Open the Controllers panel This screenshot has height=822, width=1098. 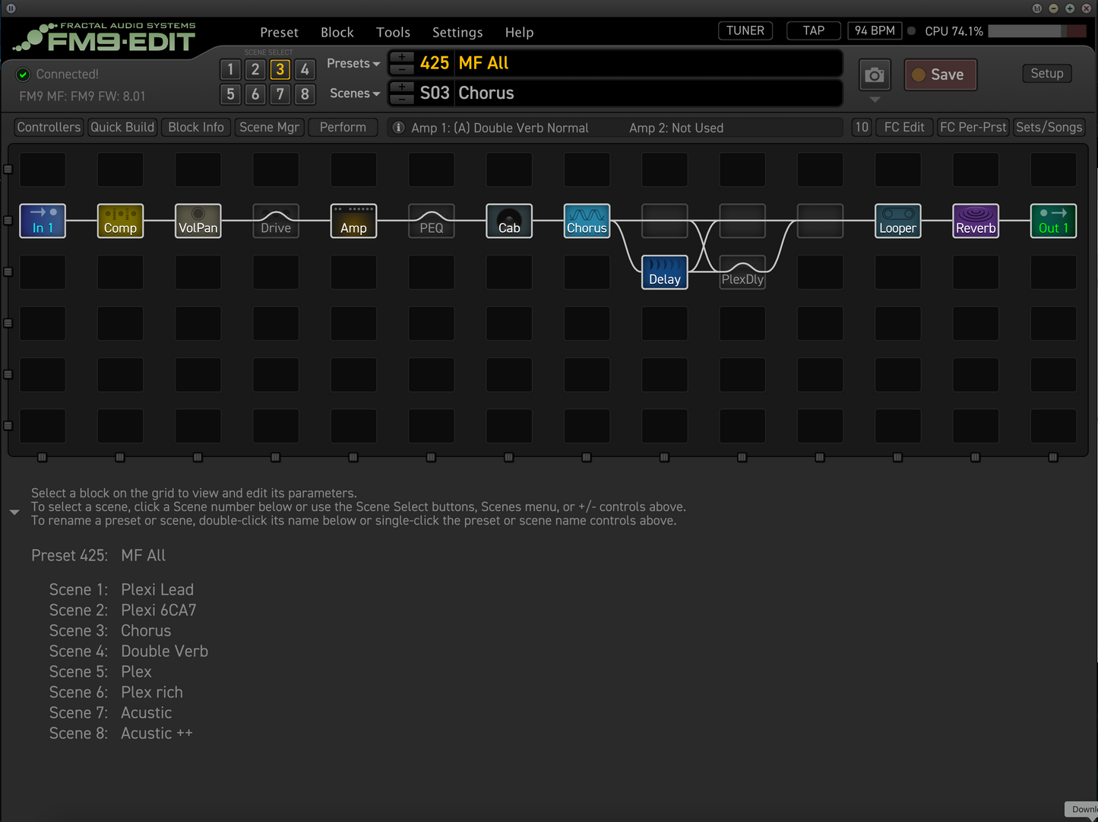(x=49, y=127)
